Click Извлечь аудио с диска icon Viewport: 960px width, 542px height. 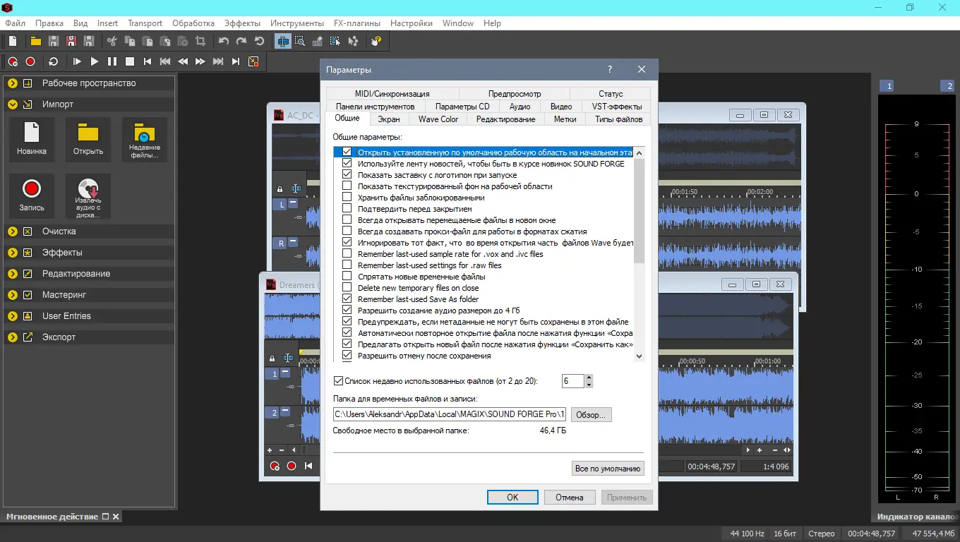(x=88, y=196)
